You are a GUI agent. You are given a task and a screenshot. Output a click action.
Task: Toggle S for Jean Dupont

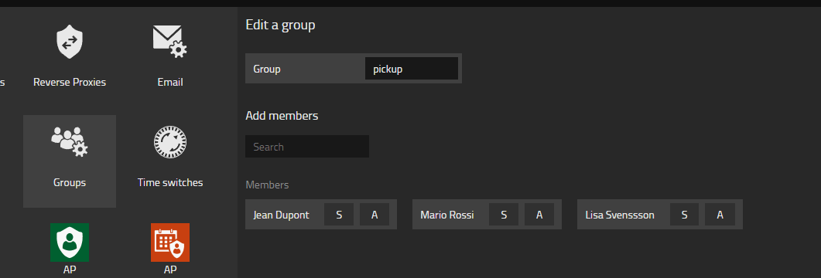pyautogui.click(x=339, y=214)
